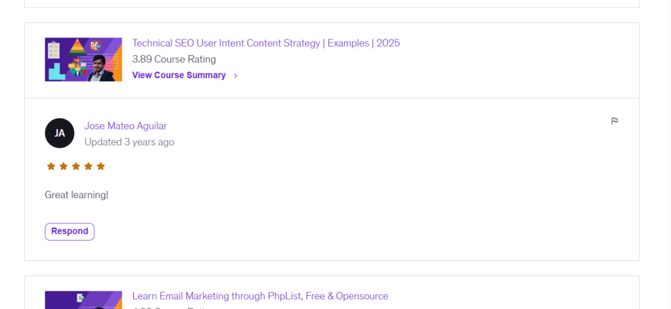Click the fourth star of the review rating

(x=88, y=167)
